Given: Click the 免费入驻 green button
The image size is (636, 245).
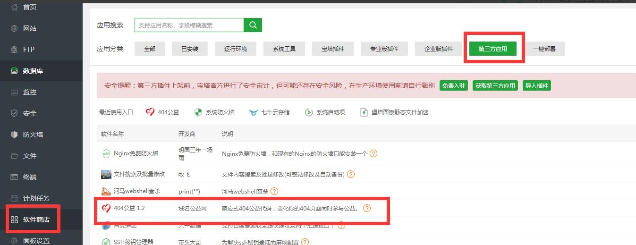Looking at the screenshot, I should 453,85.
